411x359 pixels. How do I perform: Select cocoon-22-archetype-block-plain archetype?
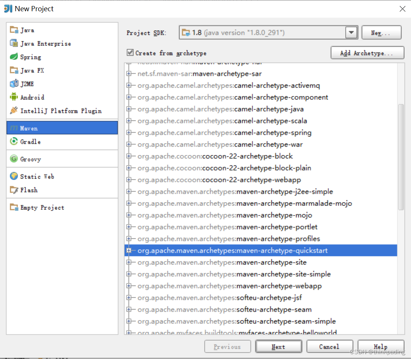261,168
